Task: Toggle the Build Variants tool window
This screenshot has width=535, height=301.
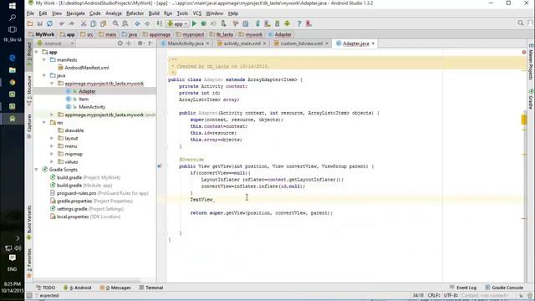Action: tap(29, 222)
